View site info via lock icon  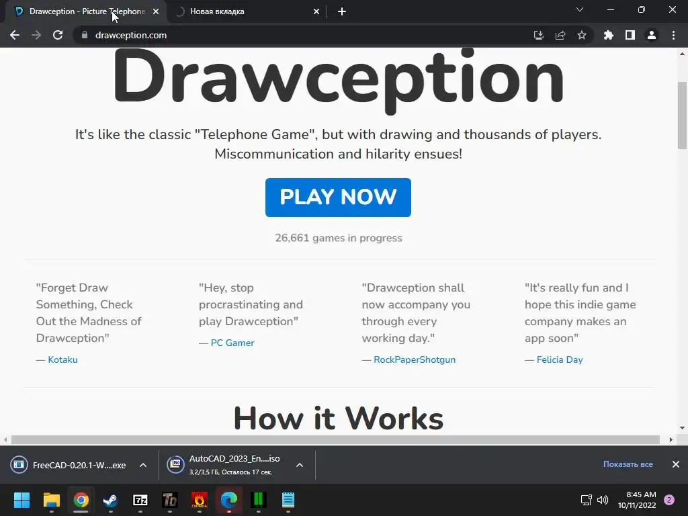(x=85, y=35)
